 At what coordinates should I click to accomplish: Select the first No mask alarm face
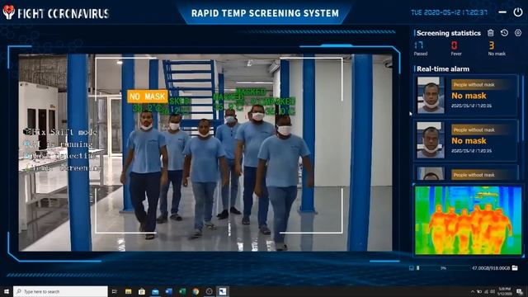431,95
